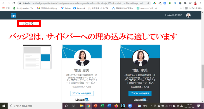Open Zoom from the taskbar
The height and width of the screenshot is (109, 204).
[x=130, y=106]
